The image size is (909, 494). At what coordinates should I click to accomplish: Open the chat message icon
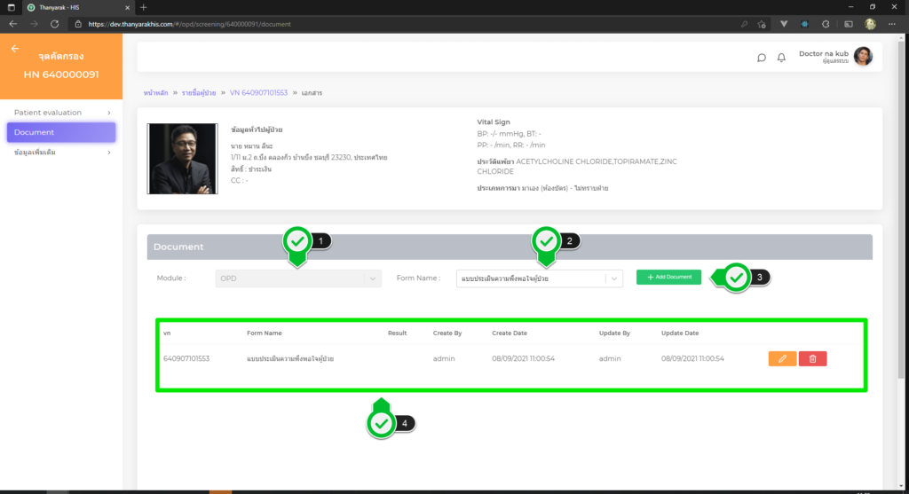point(761,58)
